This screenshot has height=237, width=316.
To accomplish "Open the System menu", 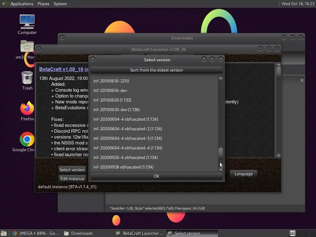I will (60, 4).
